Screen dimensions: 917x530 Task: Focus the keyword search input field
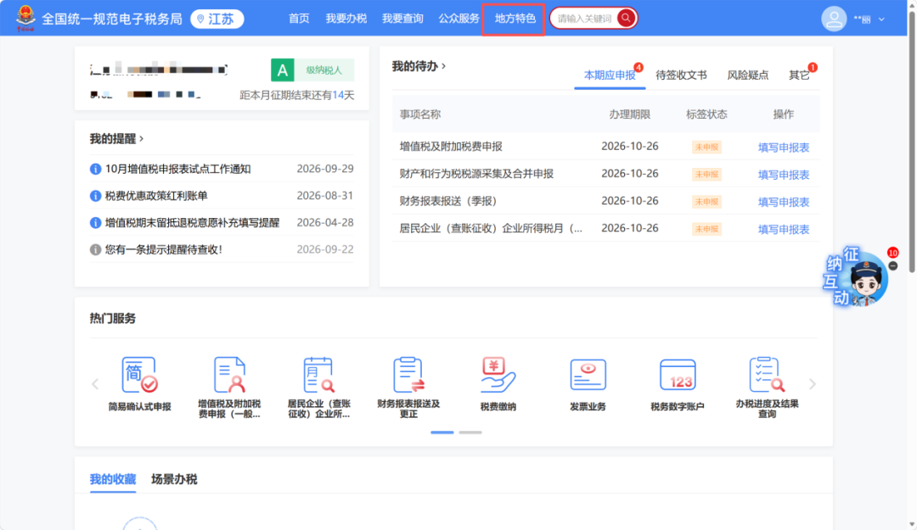tap(584, 19)
